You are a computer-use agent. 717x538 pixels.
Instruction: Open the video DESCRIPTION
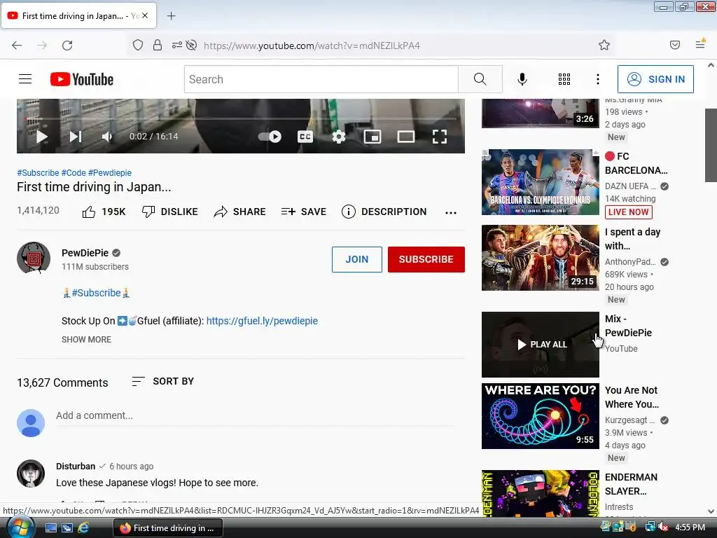click(x=384, y=212)
